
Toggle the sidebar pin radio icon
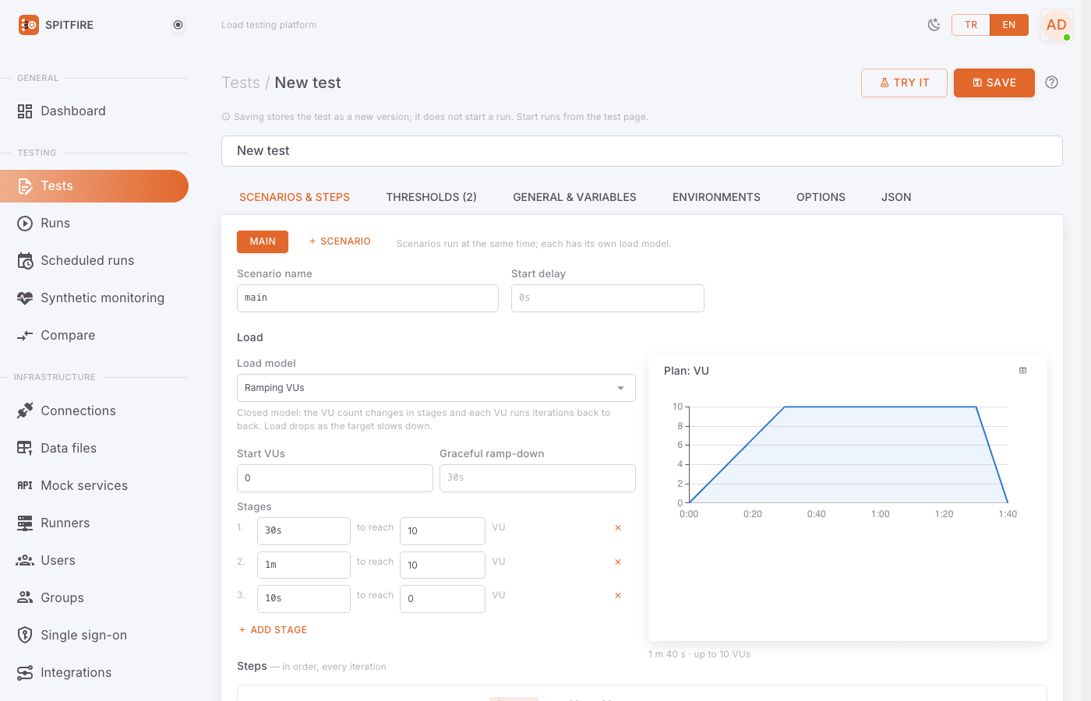[x=178, y=25]
